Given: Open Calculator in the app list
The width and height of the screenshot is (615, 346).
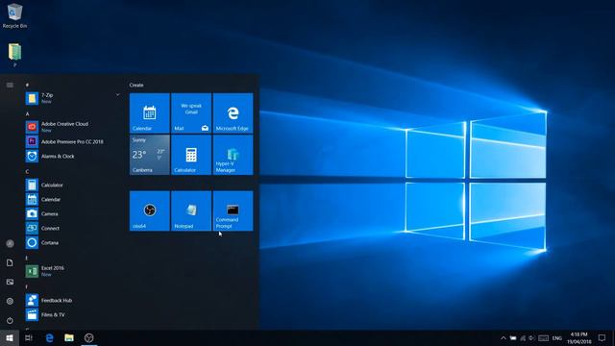Looking at the screenshot, I should coord(73,185).
